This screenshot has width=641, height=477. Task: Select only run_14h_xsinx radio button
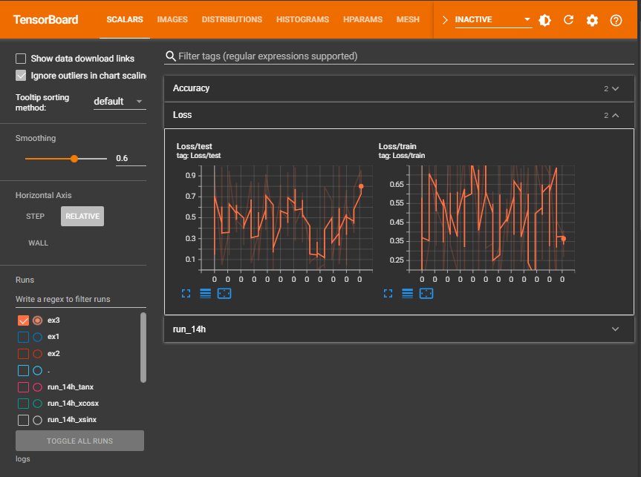[x=38, y=420]
